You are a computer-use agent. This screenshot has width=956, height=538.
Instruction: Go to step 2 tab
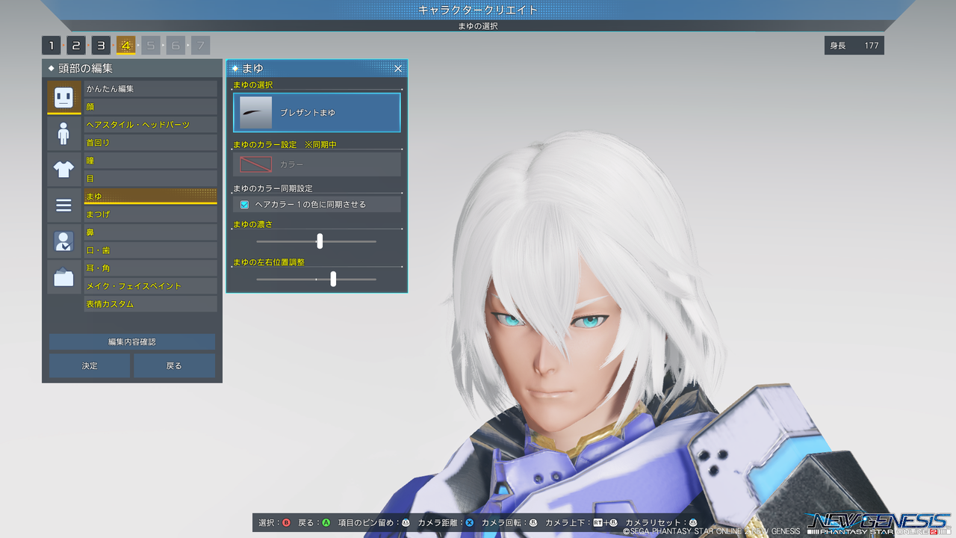pyautogui.click(x=76, y=46)
